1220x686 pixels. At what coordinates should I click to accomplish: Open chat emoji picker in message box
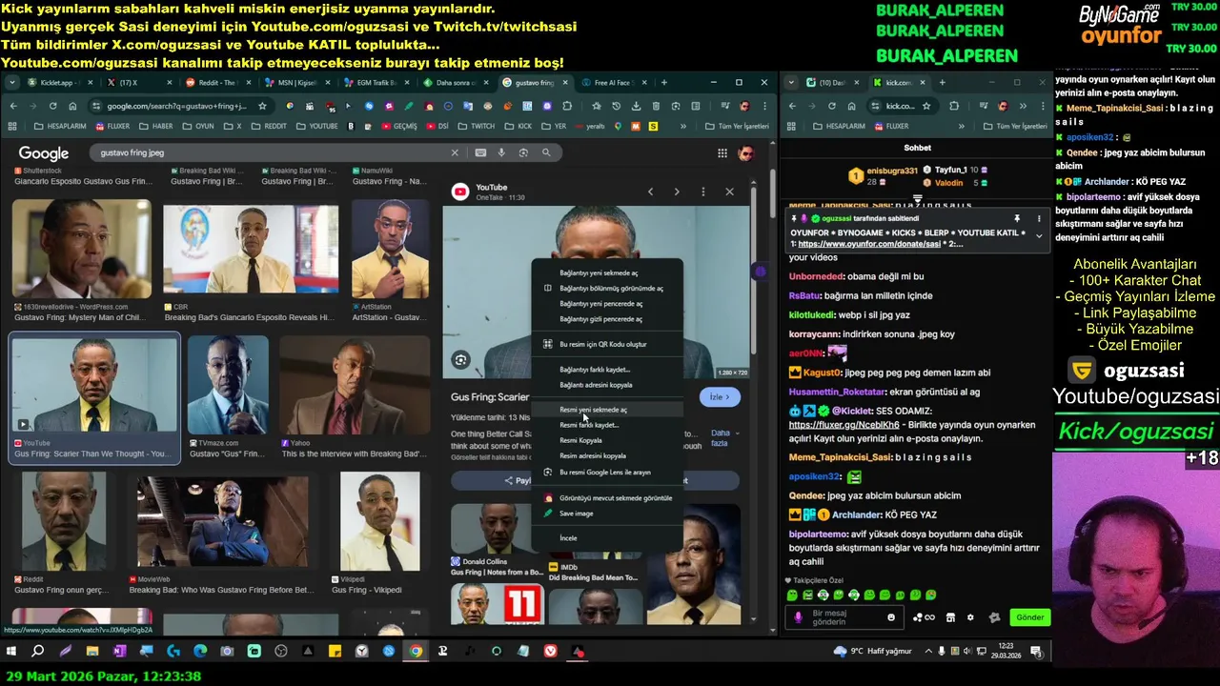(x=891, y=617)
